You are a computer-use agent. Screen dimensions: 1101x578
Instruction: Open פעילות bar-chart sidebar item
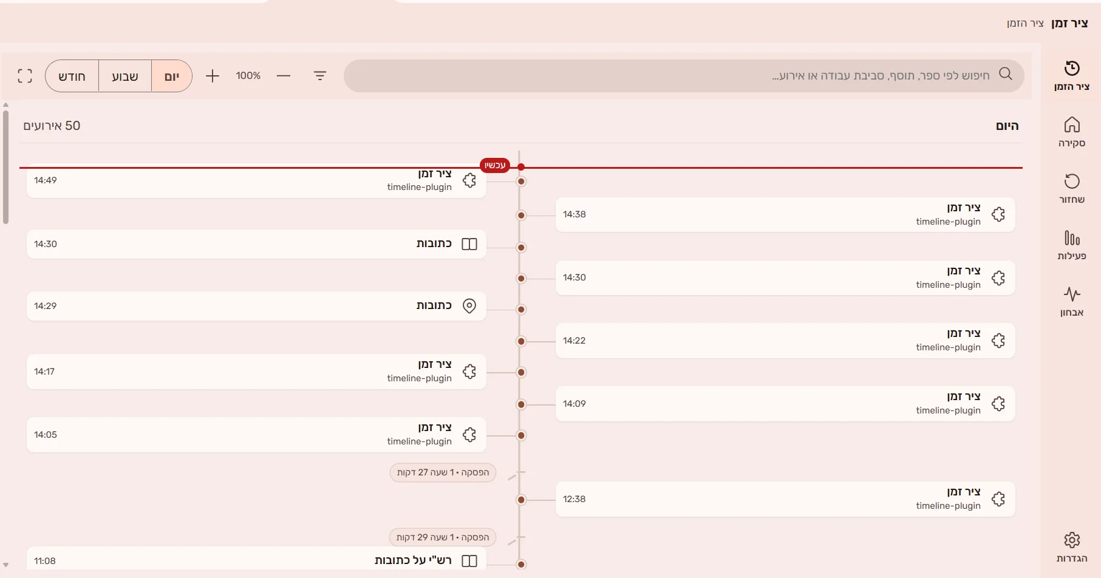click(x=1071, y=245)
